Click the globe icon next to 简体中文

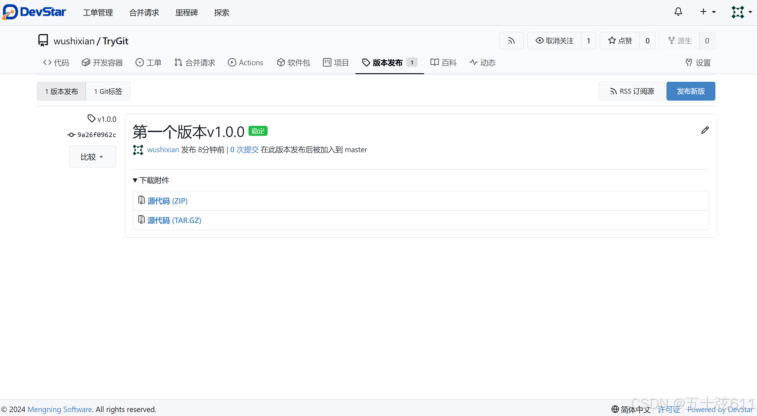pos(615,409)
